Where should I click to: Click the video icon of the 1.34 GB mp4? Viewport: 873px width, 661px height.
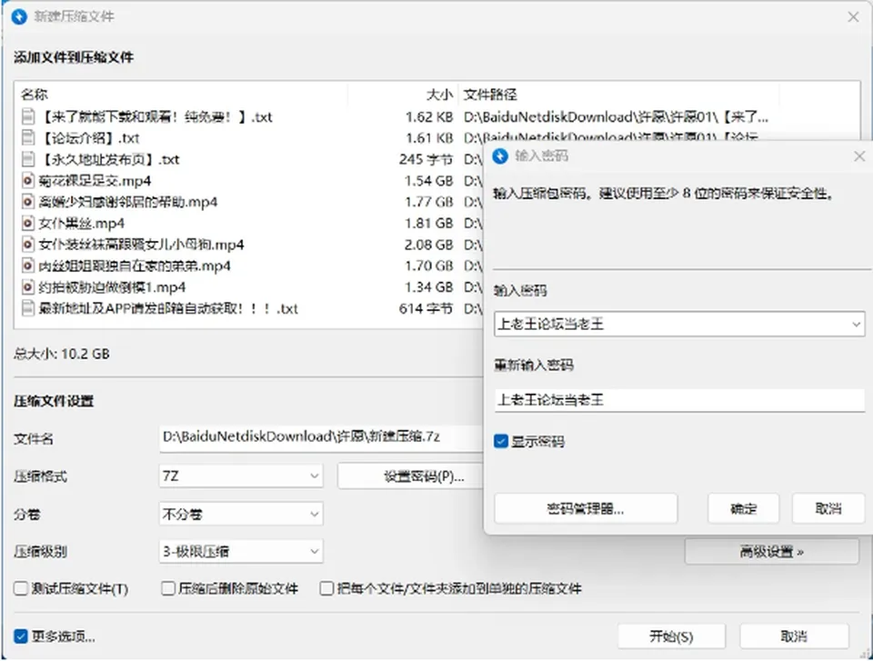click(x=28, y=286)
